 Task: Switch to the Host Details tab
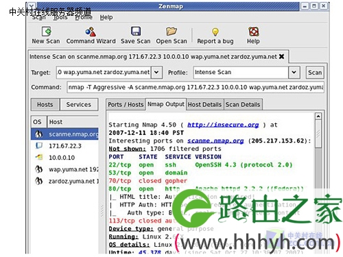204,105
